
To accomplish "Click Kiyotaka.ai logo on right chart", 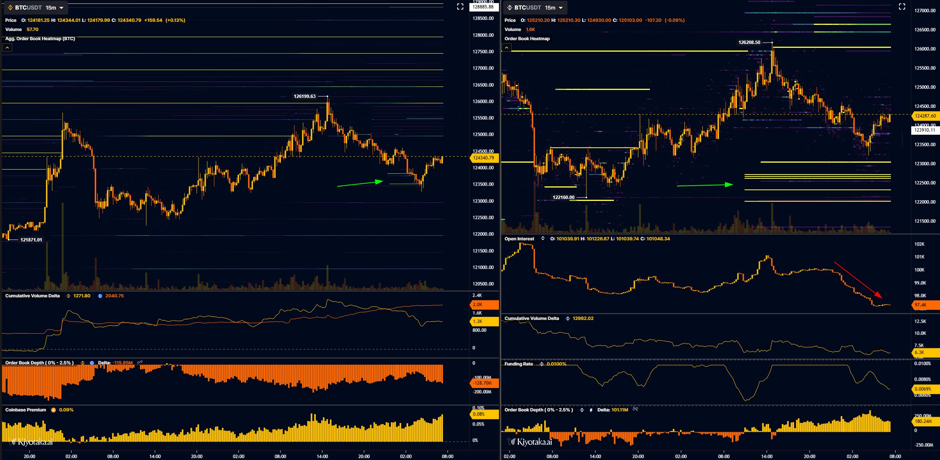I will click(530, 442).
